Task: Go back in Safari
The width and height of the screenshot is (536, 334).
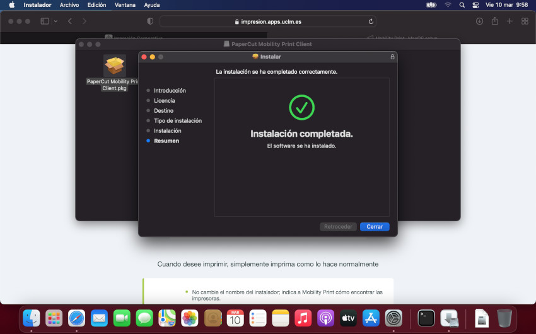Action: (x=70, y=21)
